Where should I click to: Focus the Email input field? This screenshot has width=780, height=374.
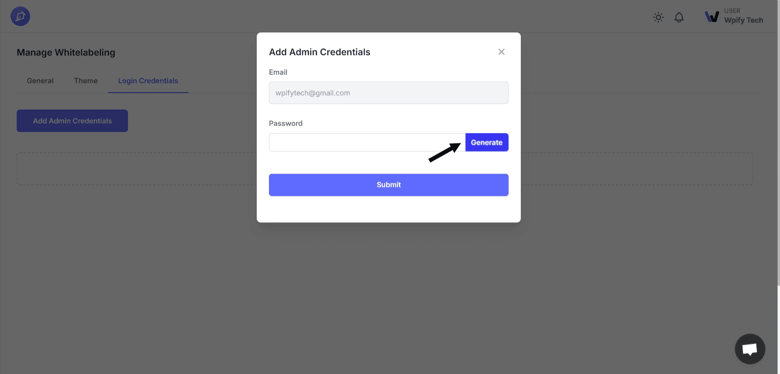coord(388,93)
